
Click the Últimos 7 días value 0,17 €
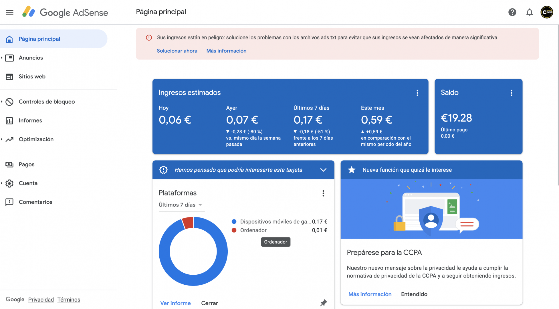[308, 120]
